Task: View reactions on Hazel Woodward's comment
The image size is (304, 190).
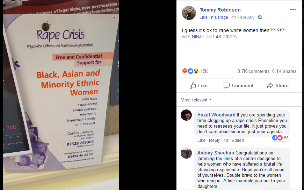Action: tap(280, 138)
